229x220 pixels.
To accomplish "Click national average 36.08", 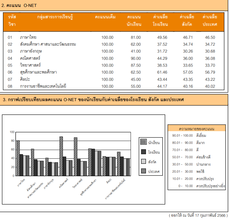I will [210, 59].
